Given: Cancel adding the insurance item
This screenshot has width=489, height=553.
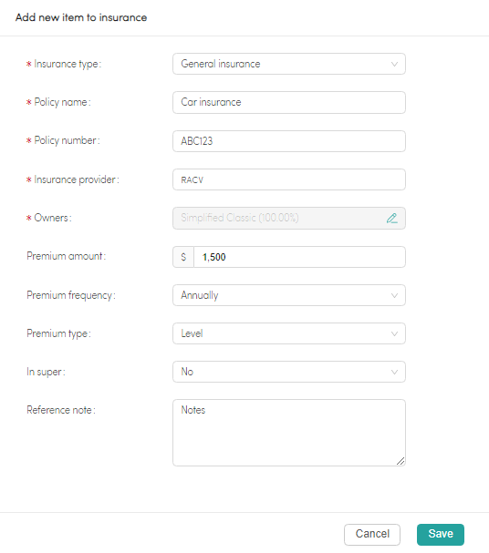Looking at the screenshot, I should pos(372,534).
